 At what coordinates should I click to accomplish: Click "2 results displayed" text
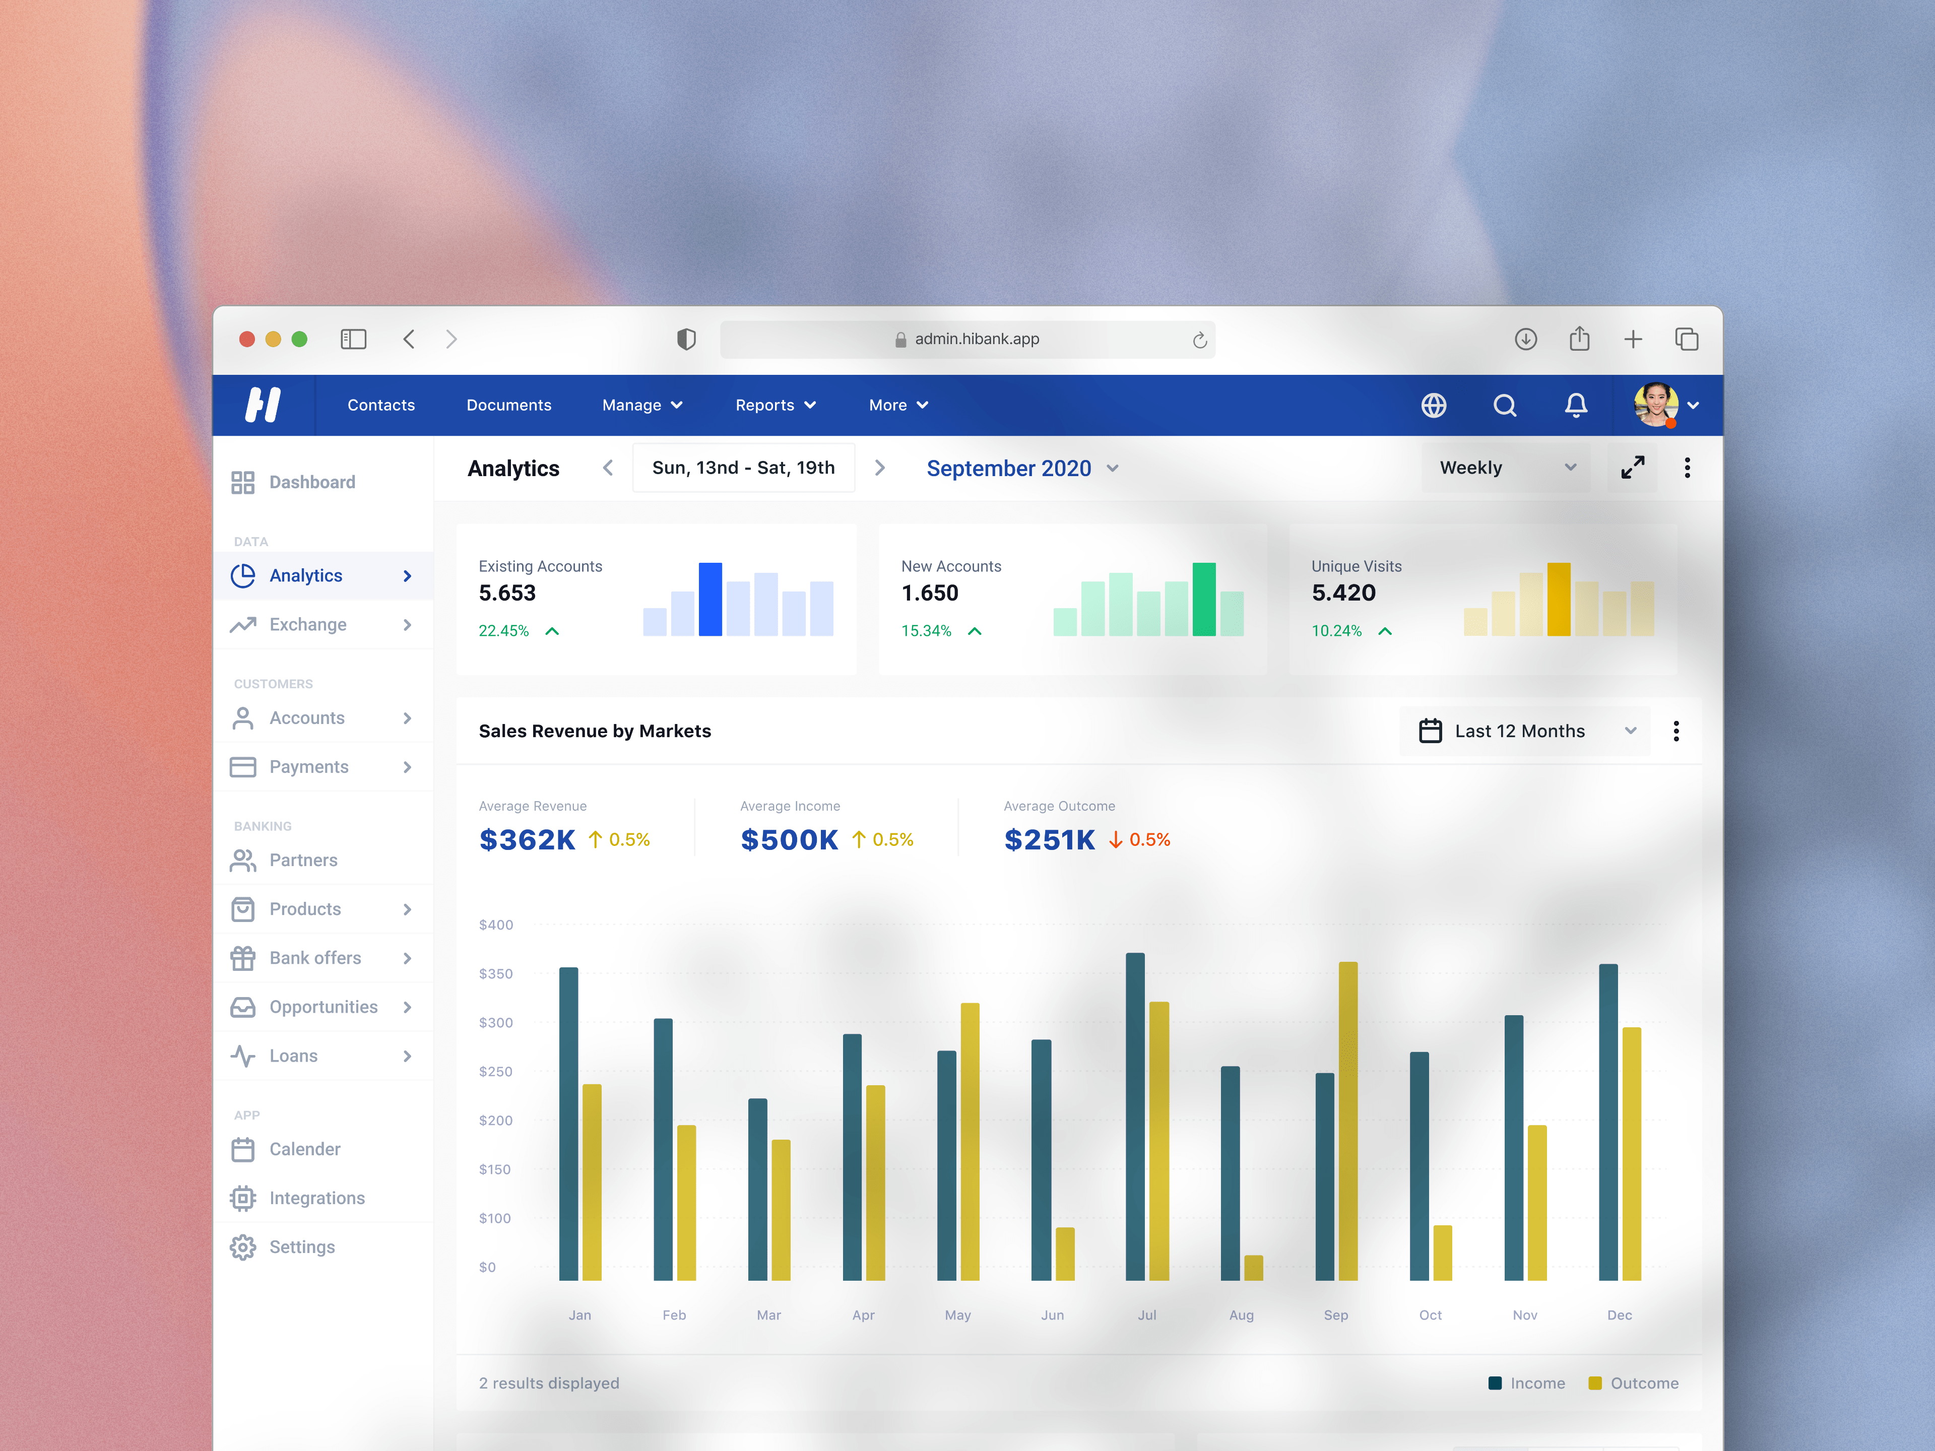548,1383
